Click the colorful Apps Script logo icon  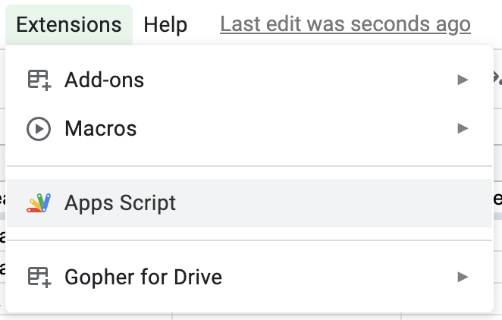[x=39, y=203]
